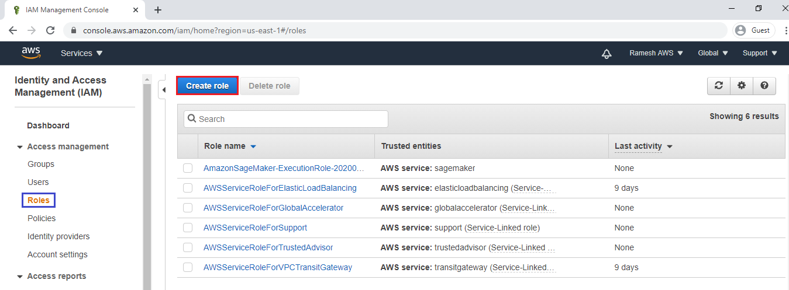Sort by Role name column
Image resolution: width=789 pixels, height=290 pixels.
tap(230, 146)
